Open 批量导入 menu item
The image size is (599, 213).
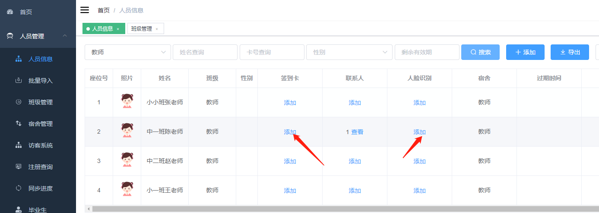point(38,81)
